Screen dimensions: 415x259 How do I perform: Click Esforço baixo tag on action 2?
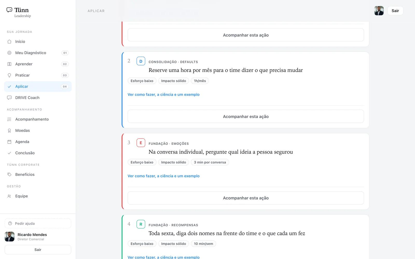(142, 81)
